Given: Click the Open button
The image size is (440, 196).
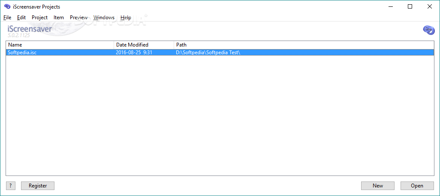Looking at the screenshot, I should click(x=417, y=186).
